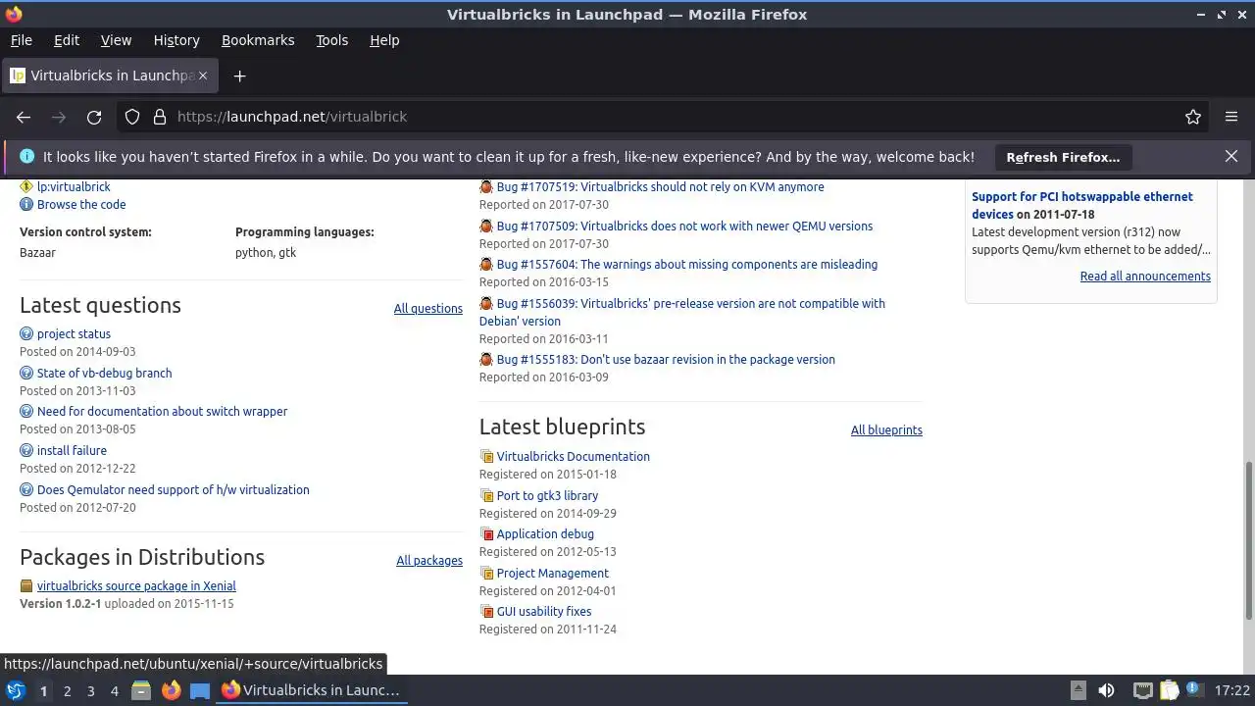Switch to workspace 4 in taskbar
Image resolution: width=1255 pixels, height=706 pixels.
coord(114,691)
